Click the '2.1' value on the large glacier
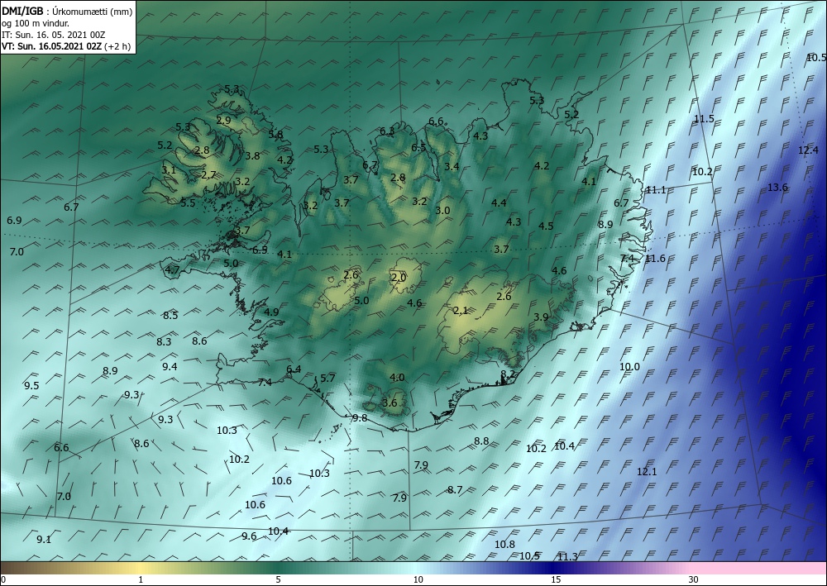 point(461,311)
